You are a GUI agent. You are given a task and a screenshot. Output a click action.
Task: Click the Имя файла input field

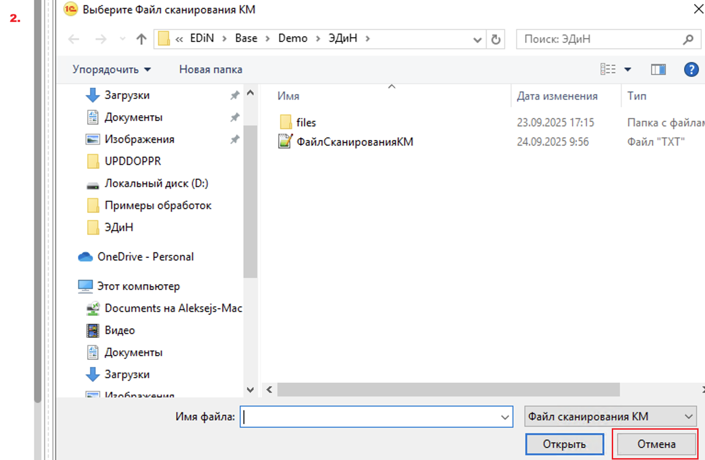point(370,417)
